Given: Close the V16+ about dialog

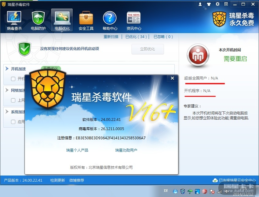Looking at the screenshot, I should coord(172,78).
